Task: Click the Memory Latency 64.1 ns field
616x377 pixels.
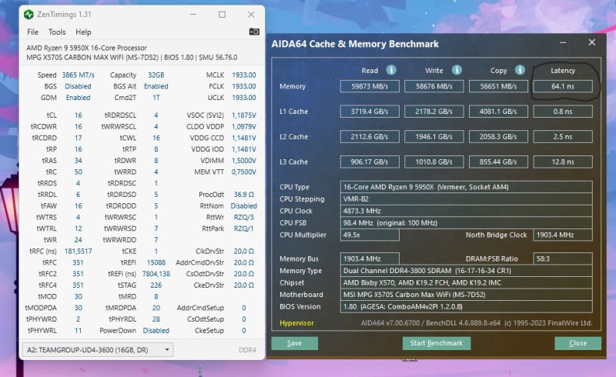Action: coord(563,86)
